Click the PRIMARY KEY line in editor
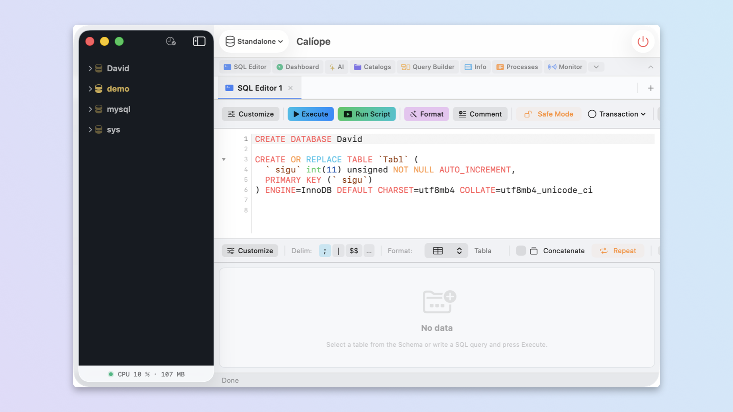The image size is (733, 412). pos(319,180)
